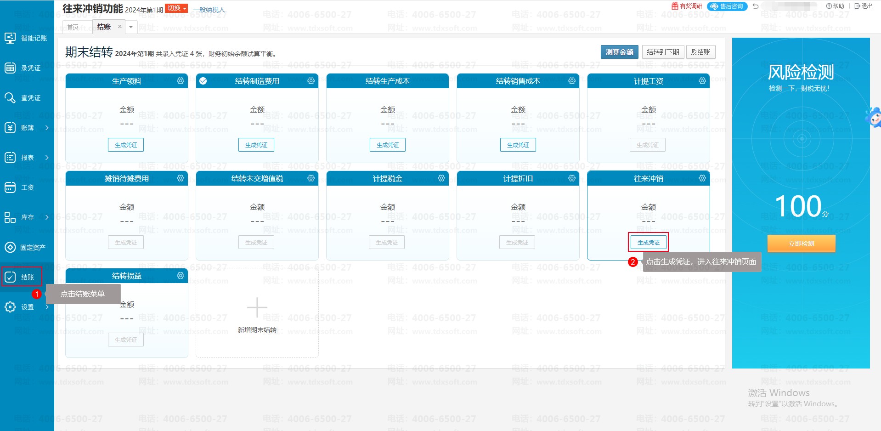Open the 智能记账 sidebar icon

(10, 38)
